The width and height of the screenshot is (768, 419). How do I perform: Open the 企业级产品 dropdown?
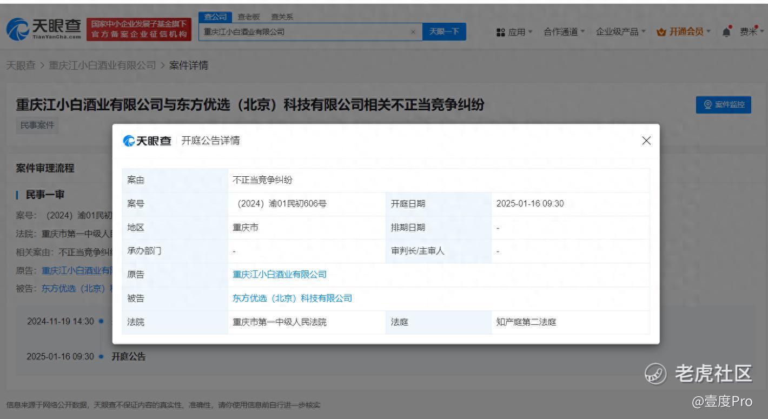(621, 32)
